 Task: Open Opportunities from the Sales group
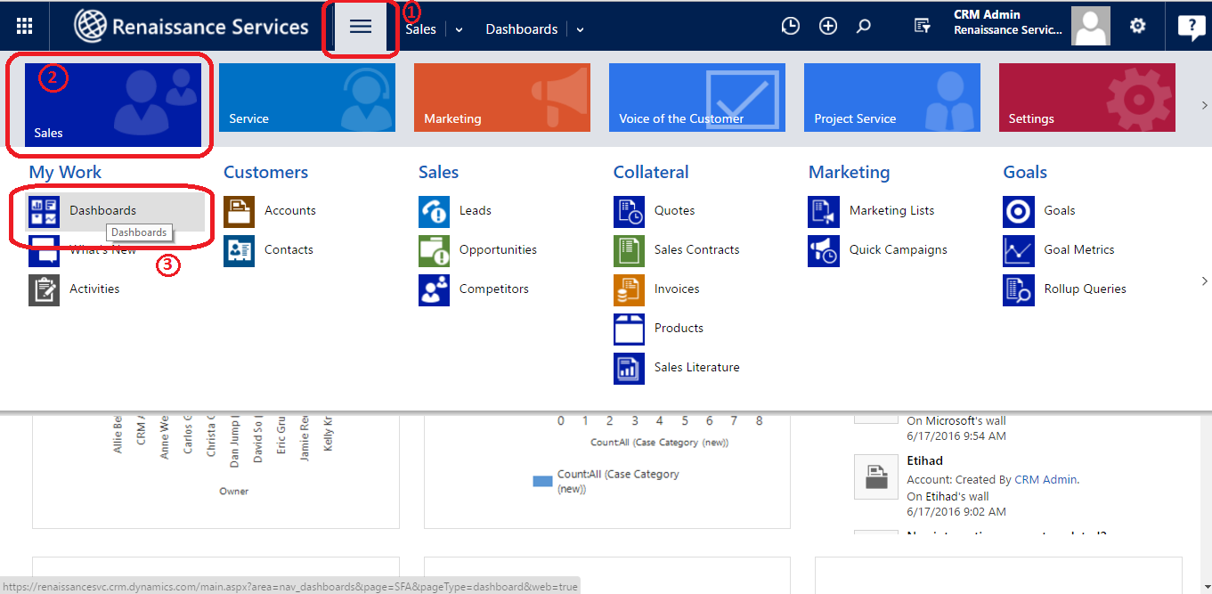(x=498, y=250)
